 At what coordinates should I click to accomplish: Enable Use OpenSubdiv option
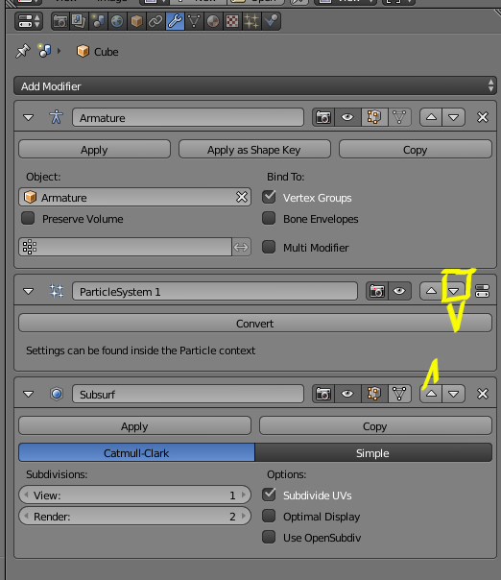click(x=269, y=537)
